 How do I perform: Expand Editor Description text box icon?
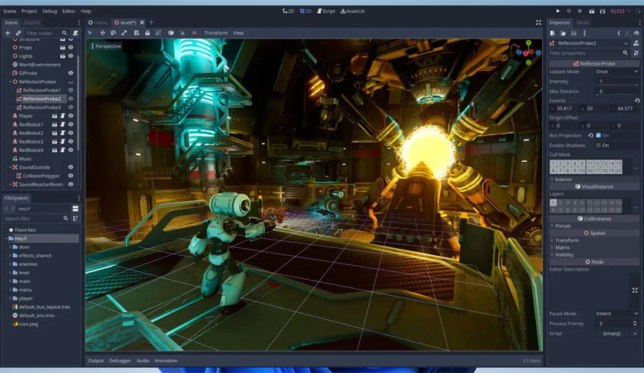click(635, 290)
